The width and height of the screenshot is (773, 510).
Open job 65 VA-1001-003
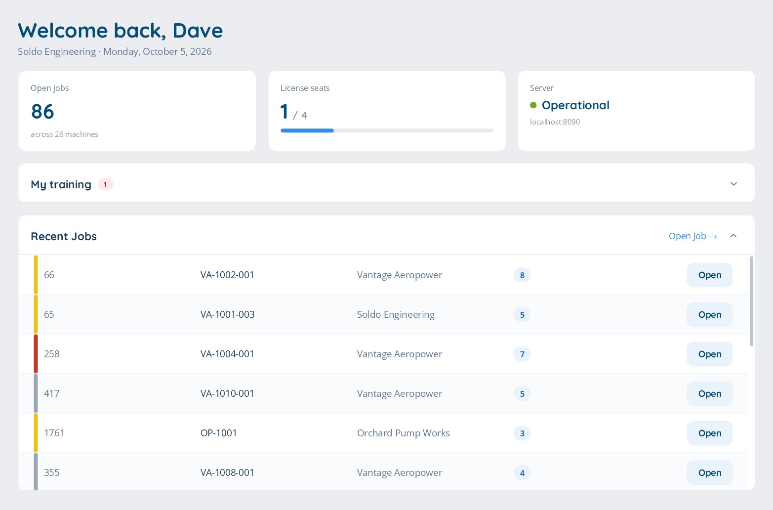[710, 315]
